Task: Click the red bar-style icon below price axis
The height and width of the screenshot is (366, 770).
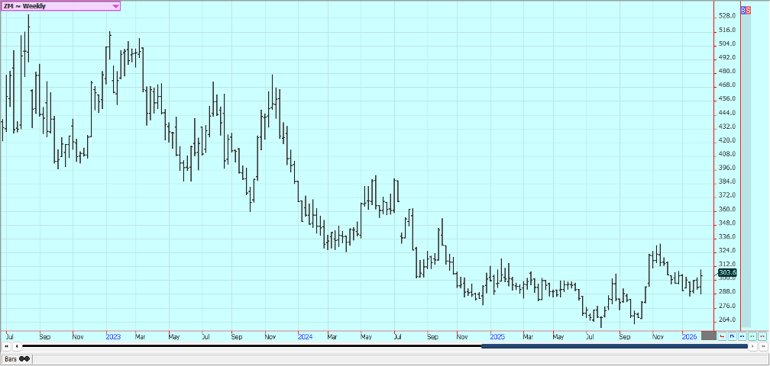Action: (722, 335)
